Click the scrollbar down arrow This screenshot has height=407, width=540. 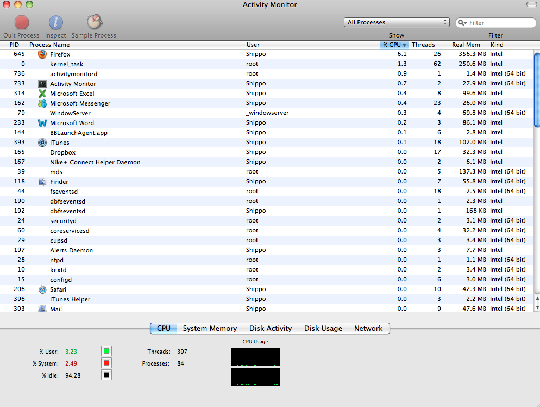(x=537, y=307)
